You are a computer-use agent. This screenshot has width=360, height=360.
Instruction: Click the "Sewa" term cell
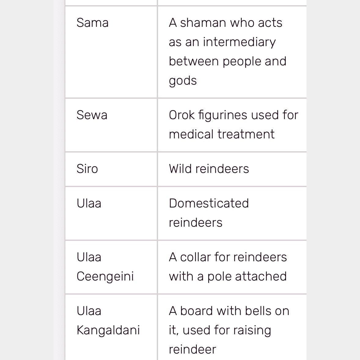92,115
